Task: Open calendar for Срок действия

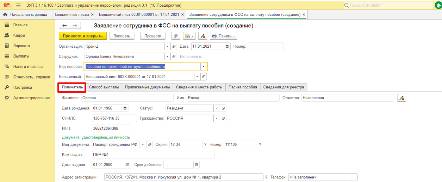Action: pos(197,165)
